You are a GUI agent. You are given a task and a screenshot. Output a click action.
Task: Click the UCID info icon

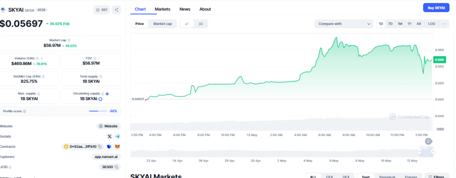tap(10, 167)
